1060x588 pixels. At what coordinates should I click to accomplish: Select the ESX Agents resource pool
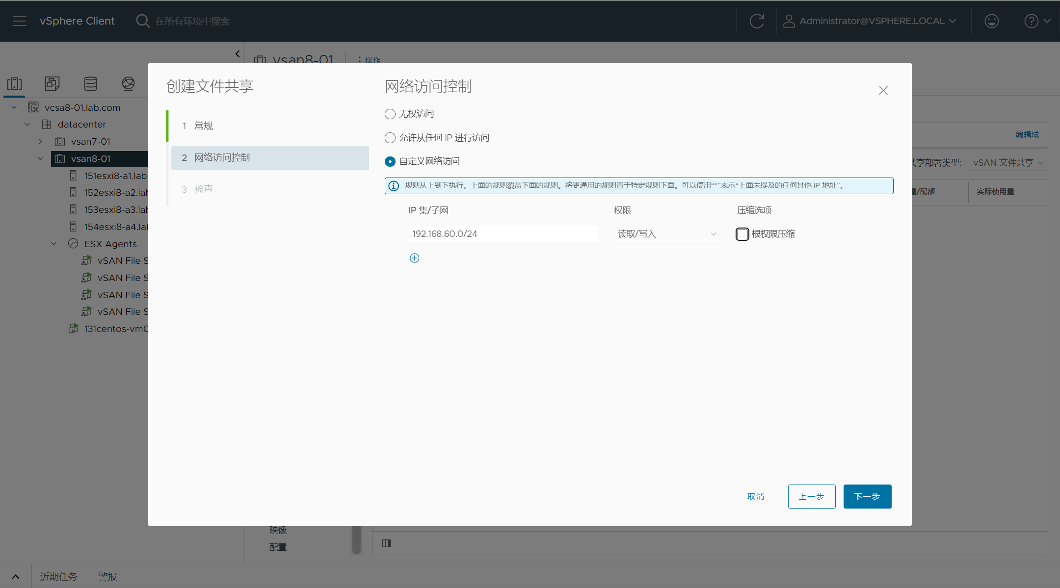[x=110, y=244]
